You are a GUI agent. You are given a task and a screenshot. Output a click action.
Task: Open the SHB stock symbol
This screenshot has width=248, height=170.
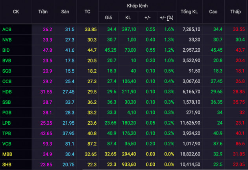click(x=7, y=164)
